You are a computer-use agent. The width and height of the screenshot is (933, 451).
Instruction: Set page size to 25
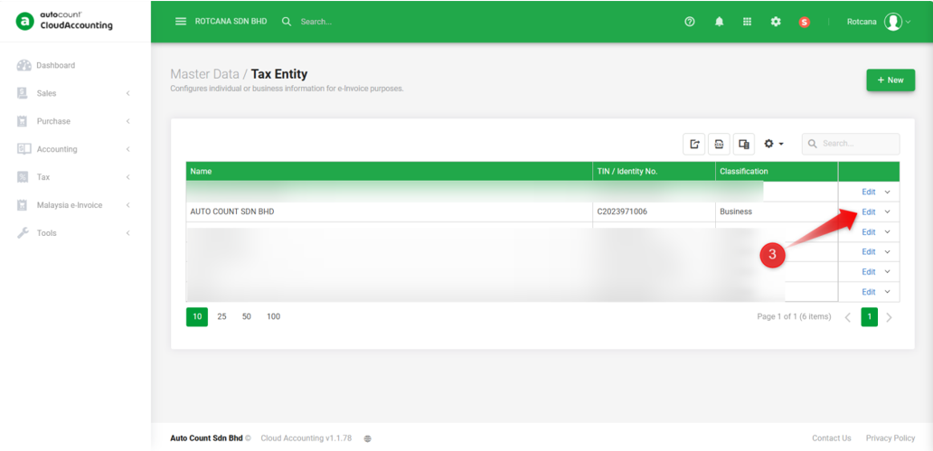[x=221, y=316]
